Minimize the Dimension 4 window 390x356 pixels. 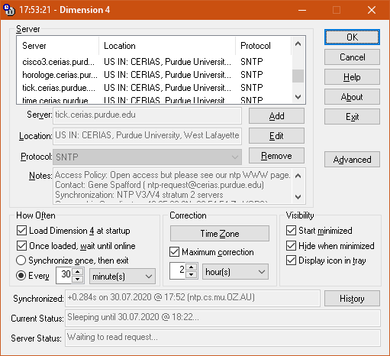[302, 10]
